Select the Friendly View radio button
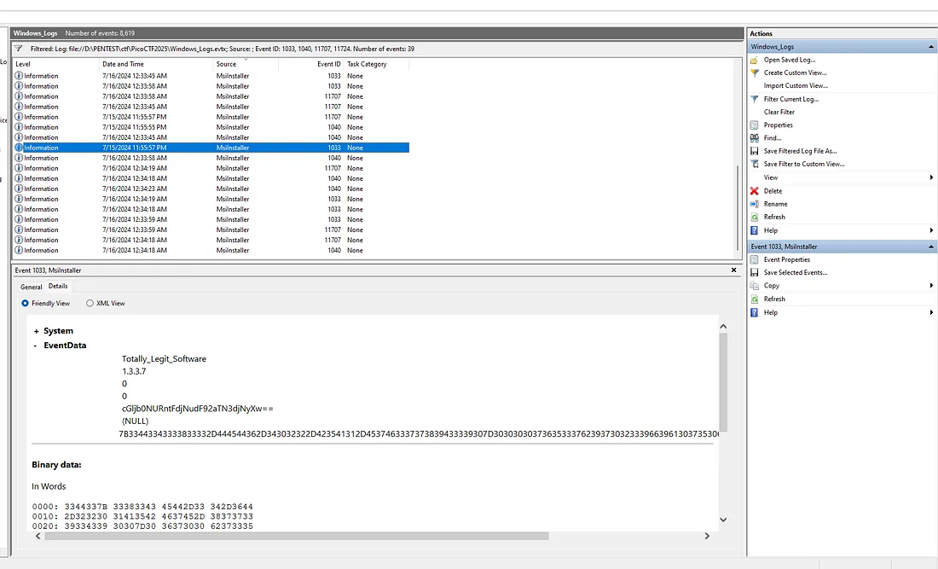 coord(25,304)
